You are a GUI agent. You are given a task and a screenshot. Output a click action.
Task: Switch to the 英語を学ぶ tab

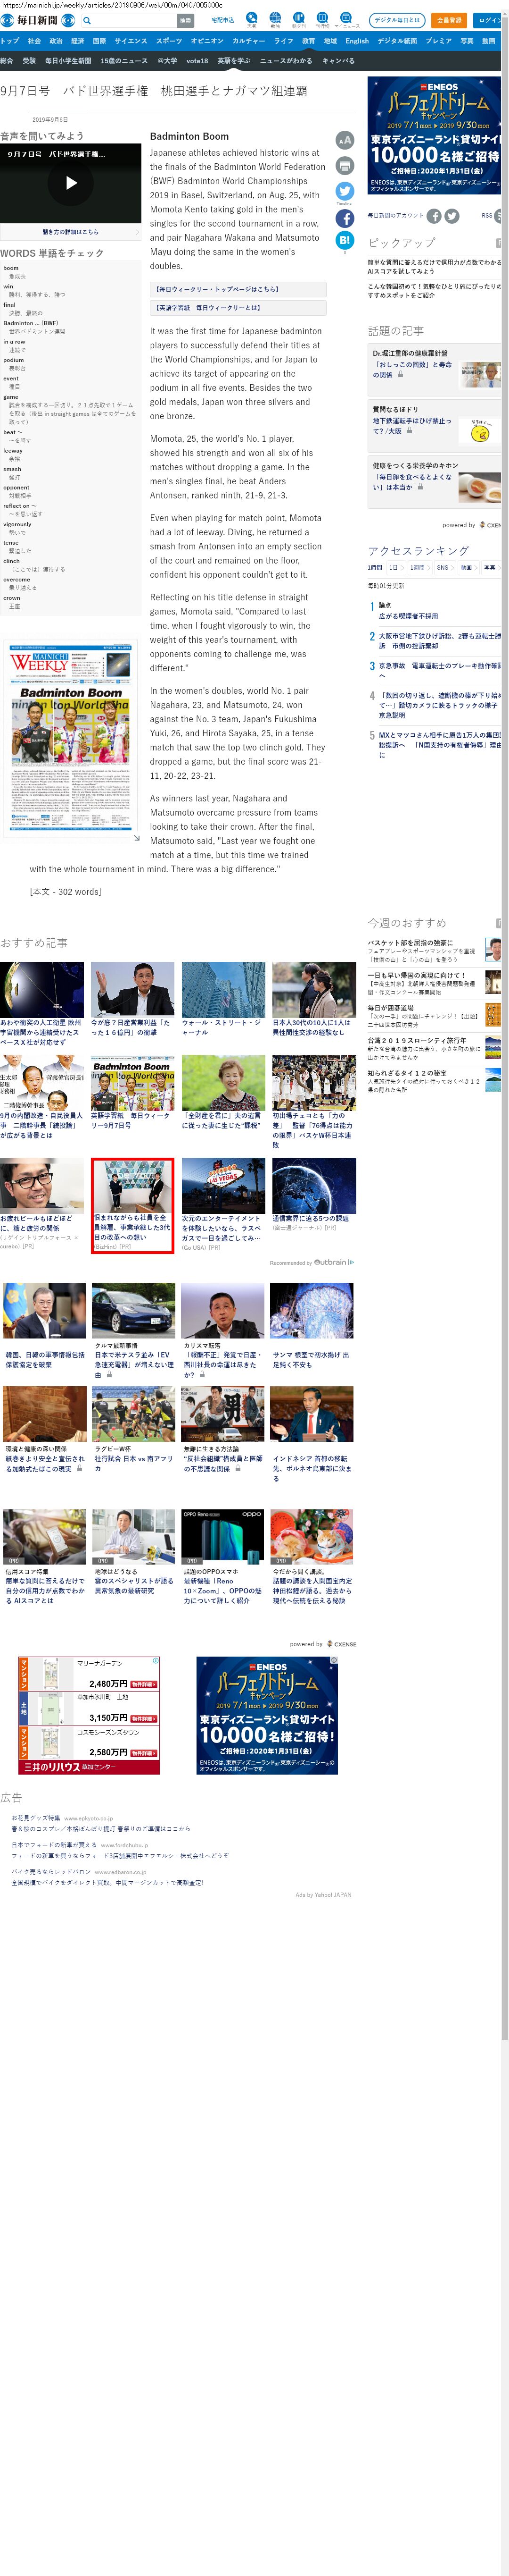[x=234, y=61]
